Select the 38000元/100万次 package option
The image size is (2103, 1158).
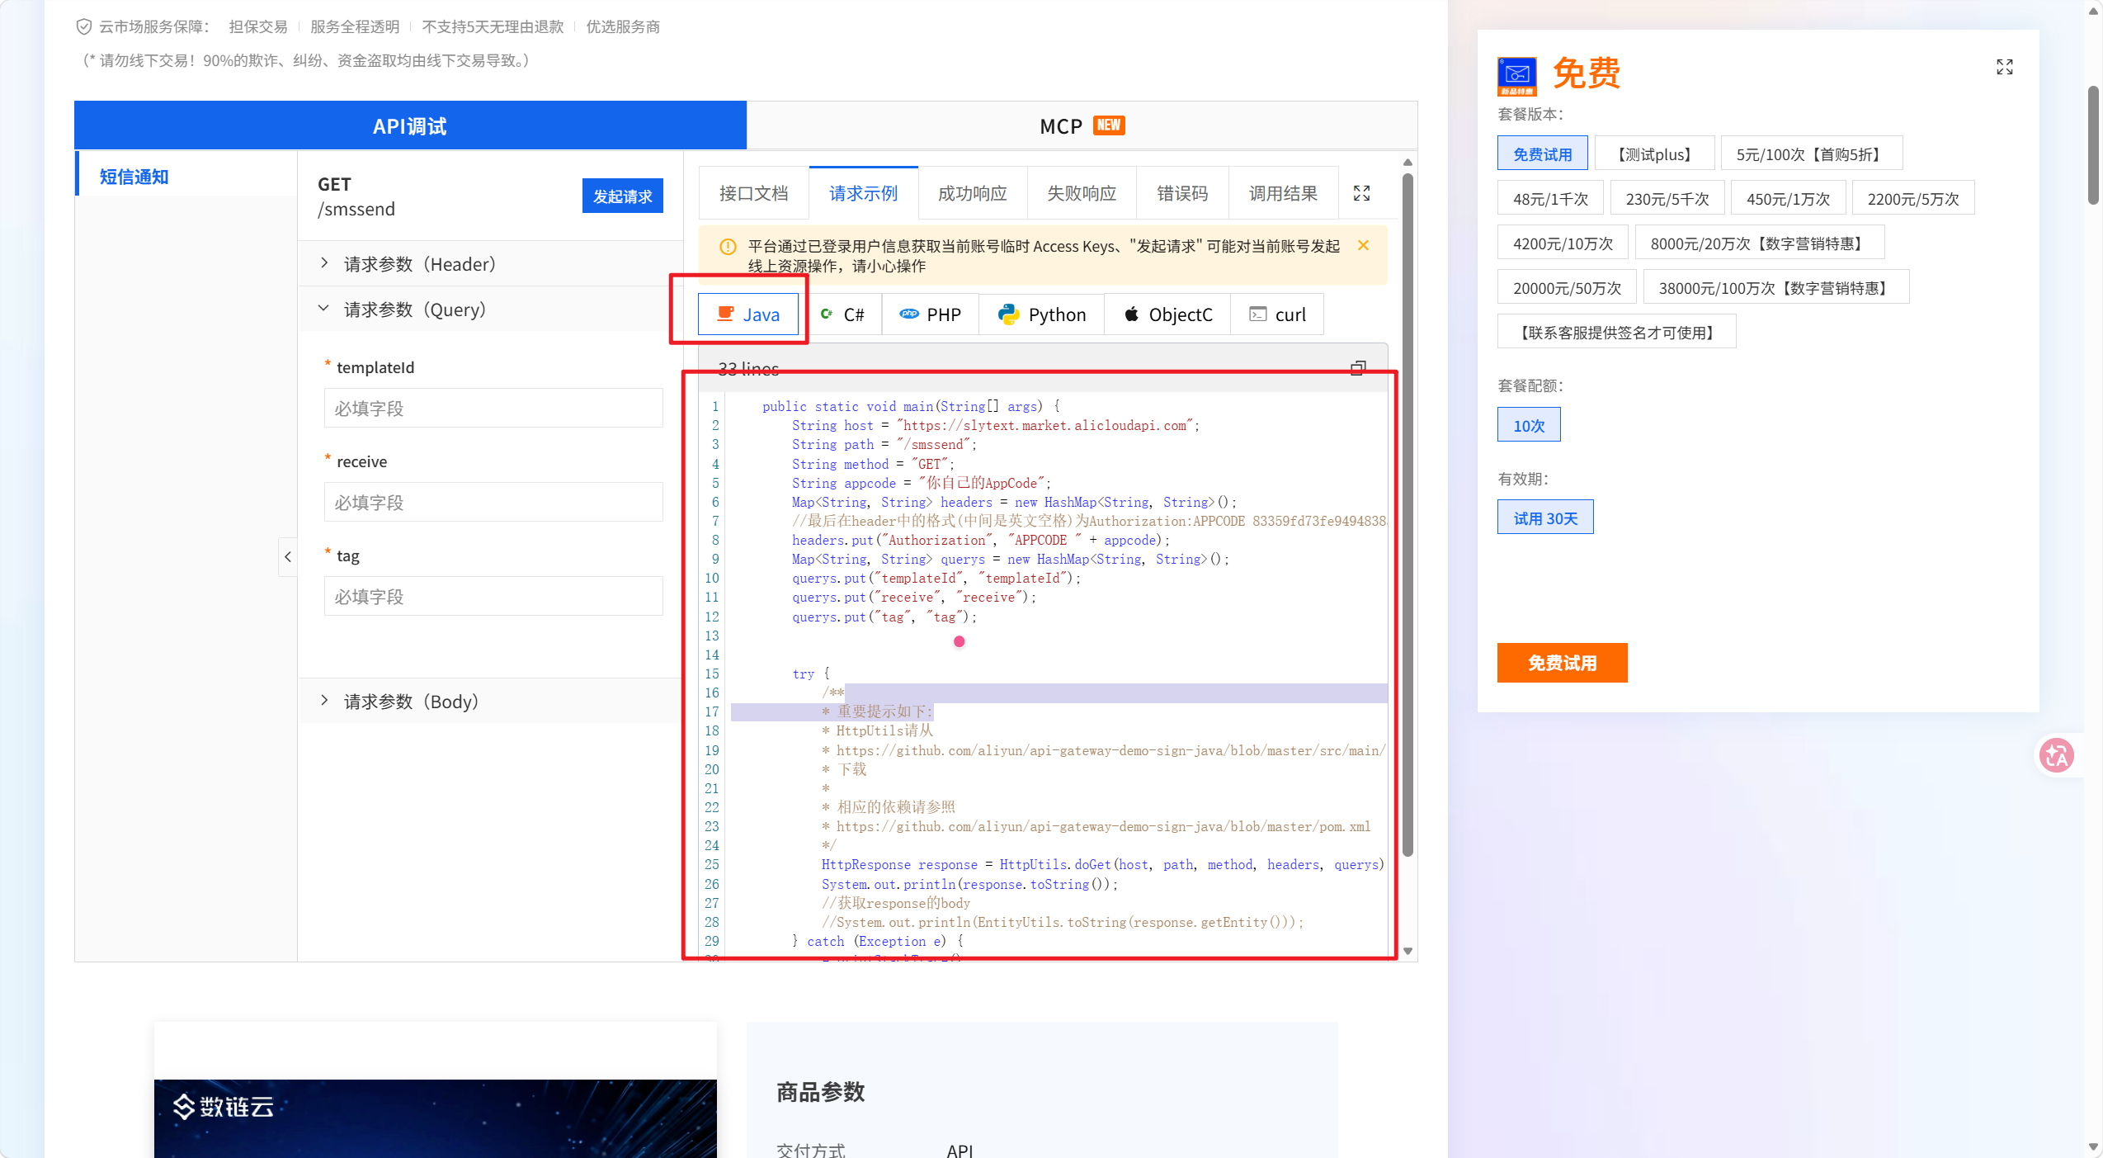tap(1776, 287)
